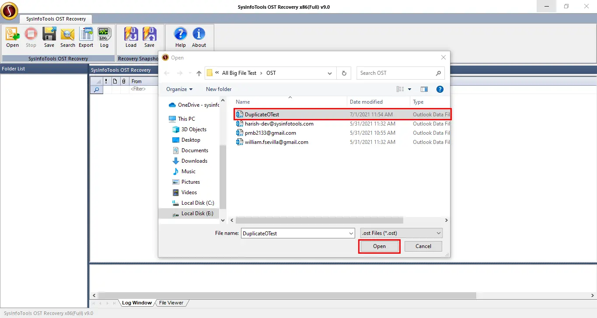Switch to the Log Window tab
597x318 pixels.
coord(136,303)
